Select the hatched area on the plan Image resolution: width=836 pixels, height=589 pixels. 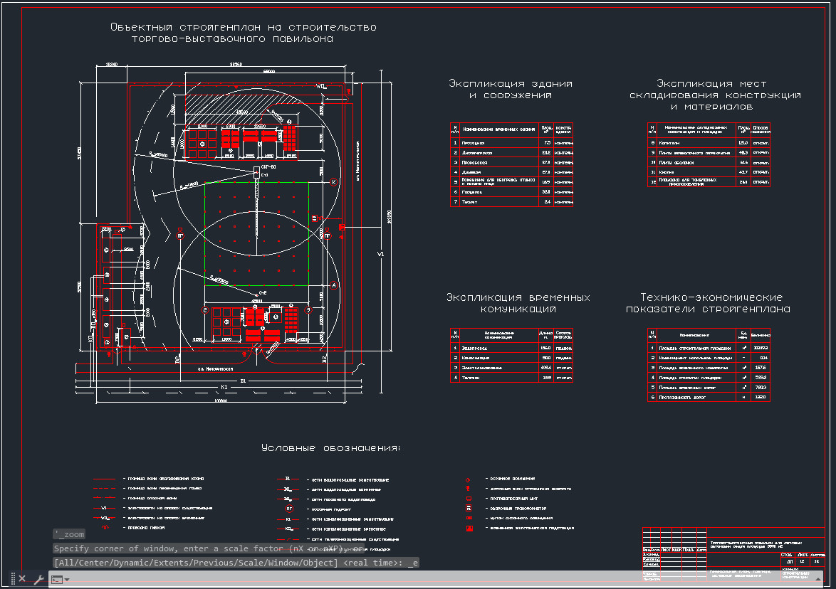(239, 104)
